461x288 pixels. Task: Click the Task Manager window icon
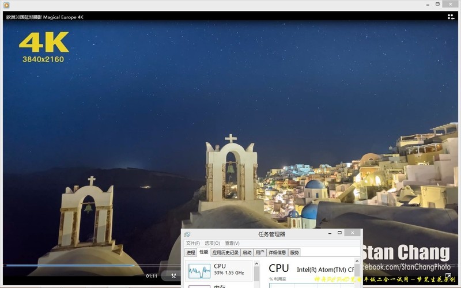pos(187,234)
